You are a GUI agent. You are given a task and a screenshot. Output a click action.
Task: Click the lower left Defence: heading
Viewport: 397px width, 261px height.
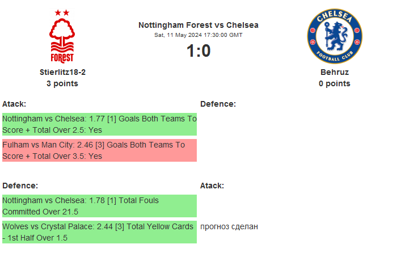20,186
